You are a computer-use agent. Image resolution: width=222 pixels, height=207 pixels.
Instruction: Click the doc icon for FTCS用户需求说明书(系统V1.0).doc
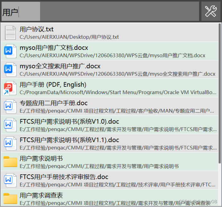click(10, 125)
